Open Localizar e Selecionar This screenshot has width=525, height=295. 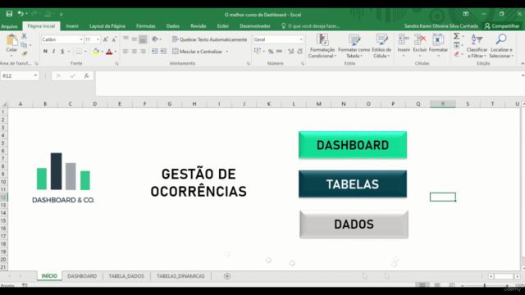(501, 46)
